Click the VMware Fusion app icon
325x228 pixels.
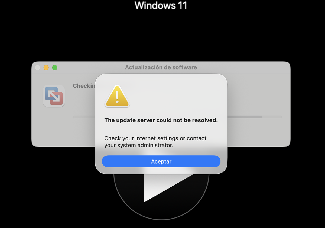54,96
